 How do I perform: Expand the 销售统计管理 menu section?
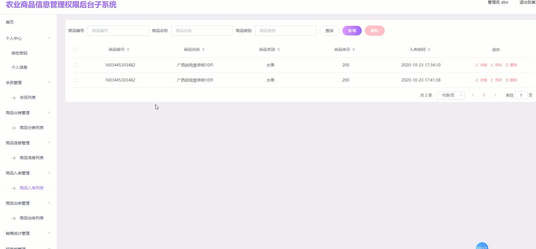tap(49, 233)
